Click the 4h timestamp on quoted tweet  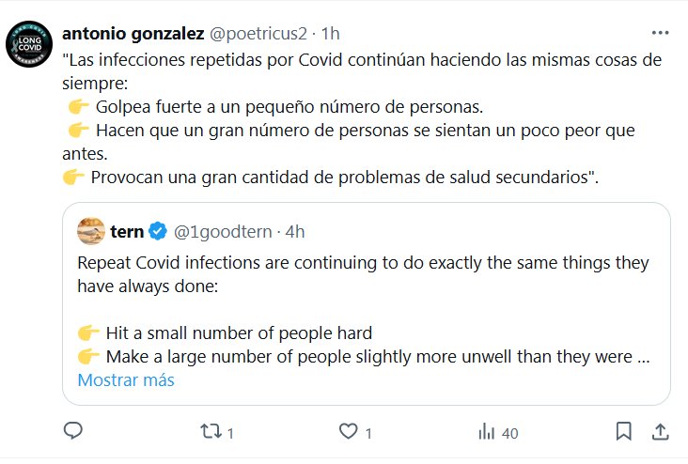[x=295, y=232]
